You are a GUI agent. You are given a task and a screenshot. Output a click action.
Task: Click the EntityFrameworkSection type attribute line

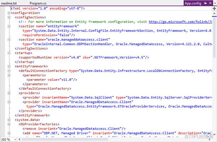coord(117,31)
